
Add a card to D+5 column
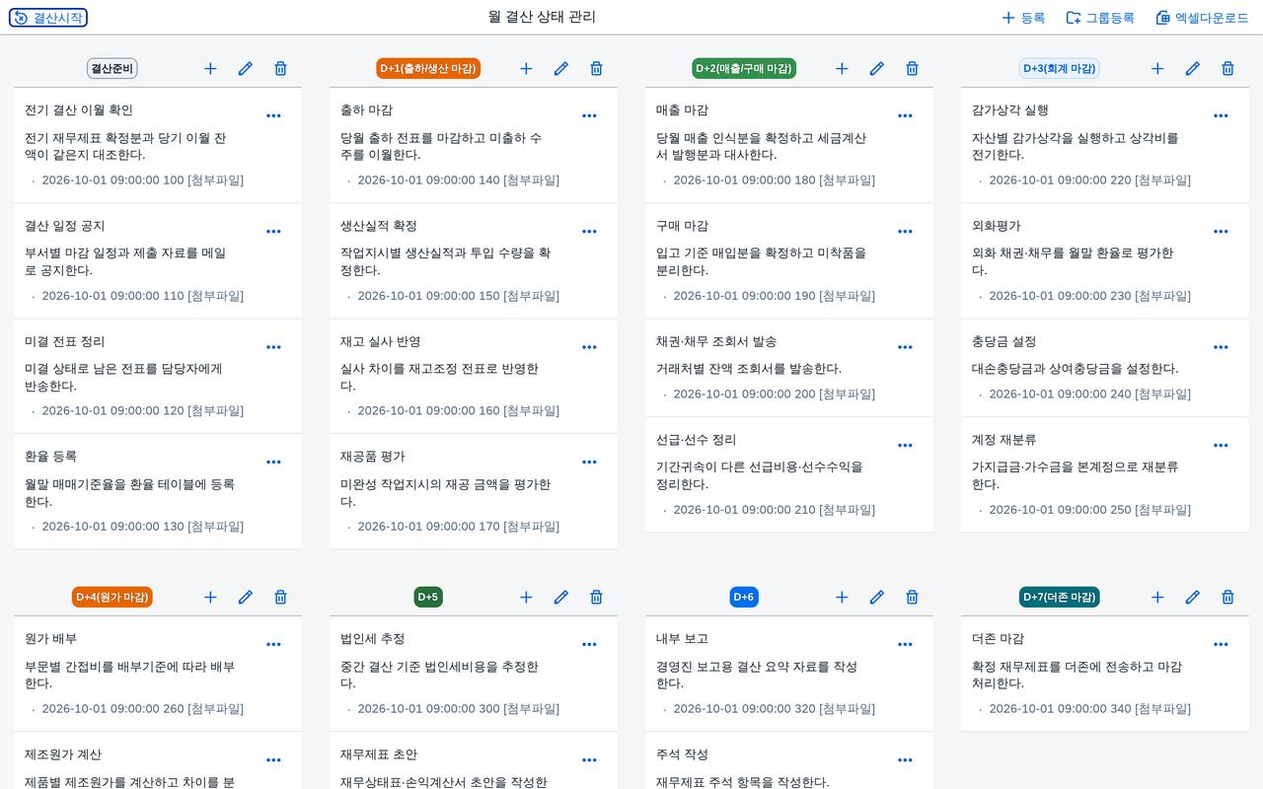(x=526, y=597)
